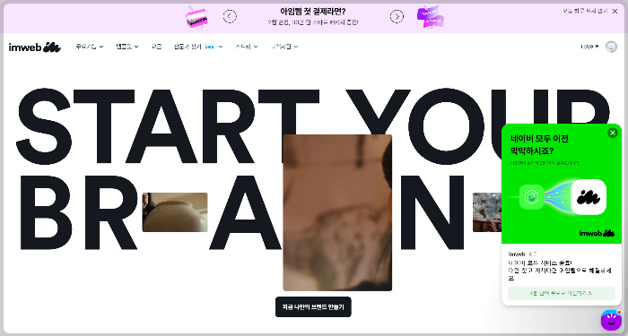Close the green Naver Modoo popup
628x336 pixels.
pyautogui.click(x=613, y=133)
